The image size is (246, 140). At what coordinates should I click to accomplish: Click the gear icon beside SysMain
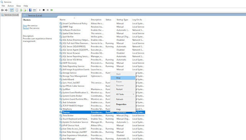pyautogui.click(x=61, y=89)
